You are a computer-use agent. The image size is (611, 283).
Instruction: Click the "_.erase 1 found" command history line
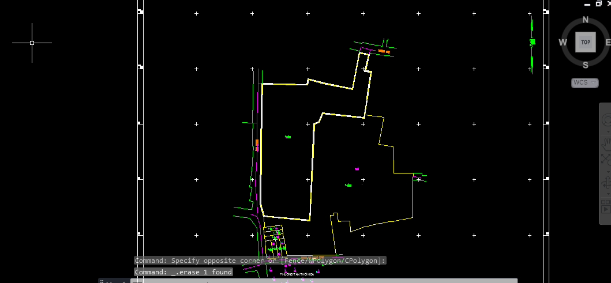[x=183, y=272]
